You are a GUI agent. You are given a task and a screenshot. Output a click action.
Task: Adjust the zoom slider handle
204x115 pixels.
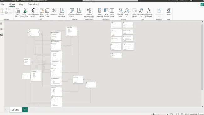click(x=154, y=114)
